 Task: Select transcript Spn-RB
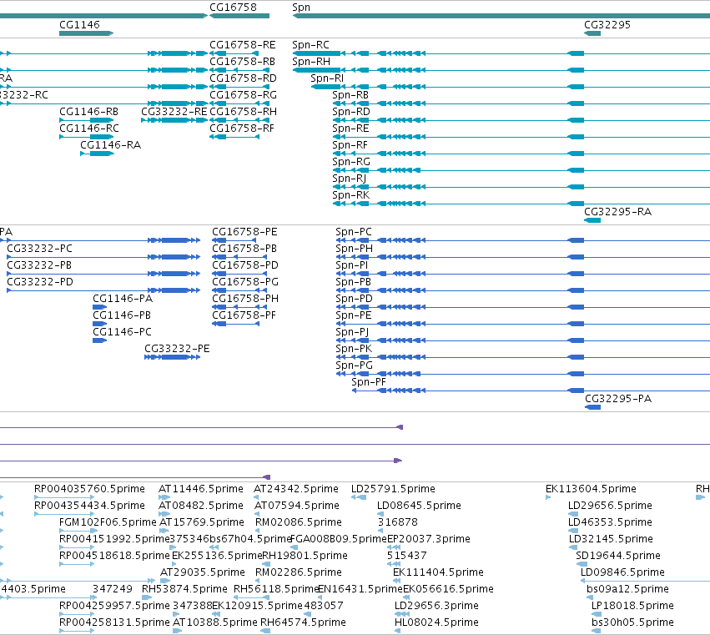coord(521,103)
